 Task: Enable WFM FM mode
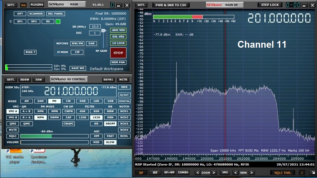coord(41,117)
